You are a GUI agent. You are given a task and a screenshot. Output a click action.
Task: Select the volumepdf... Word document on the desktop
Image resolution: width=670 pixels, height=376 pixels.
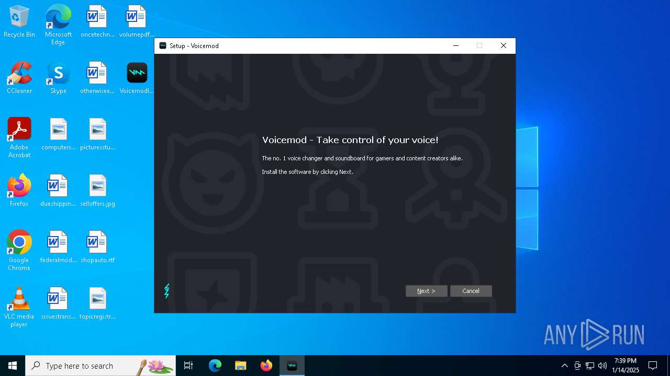click(137, 22)
